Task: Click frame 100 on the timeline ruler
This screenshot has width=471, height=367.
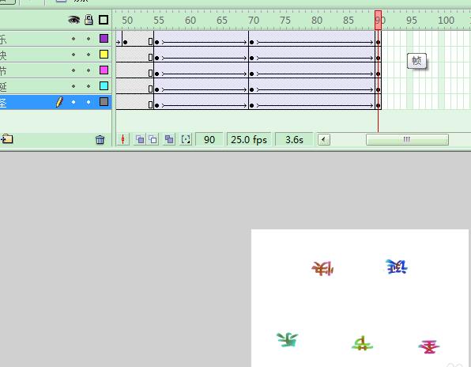Action: point(446,21)
